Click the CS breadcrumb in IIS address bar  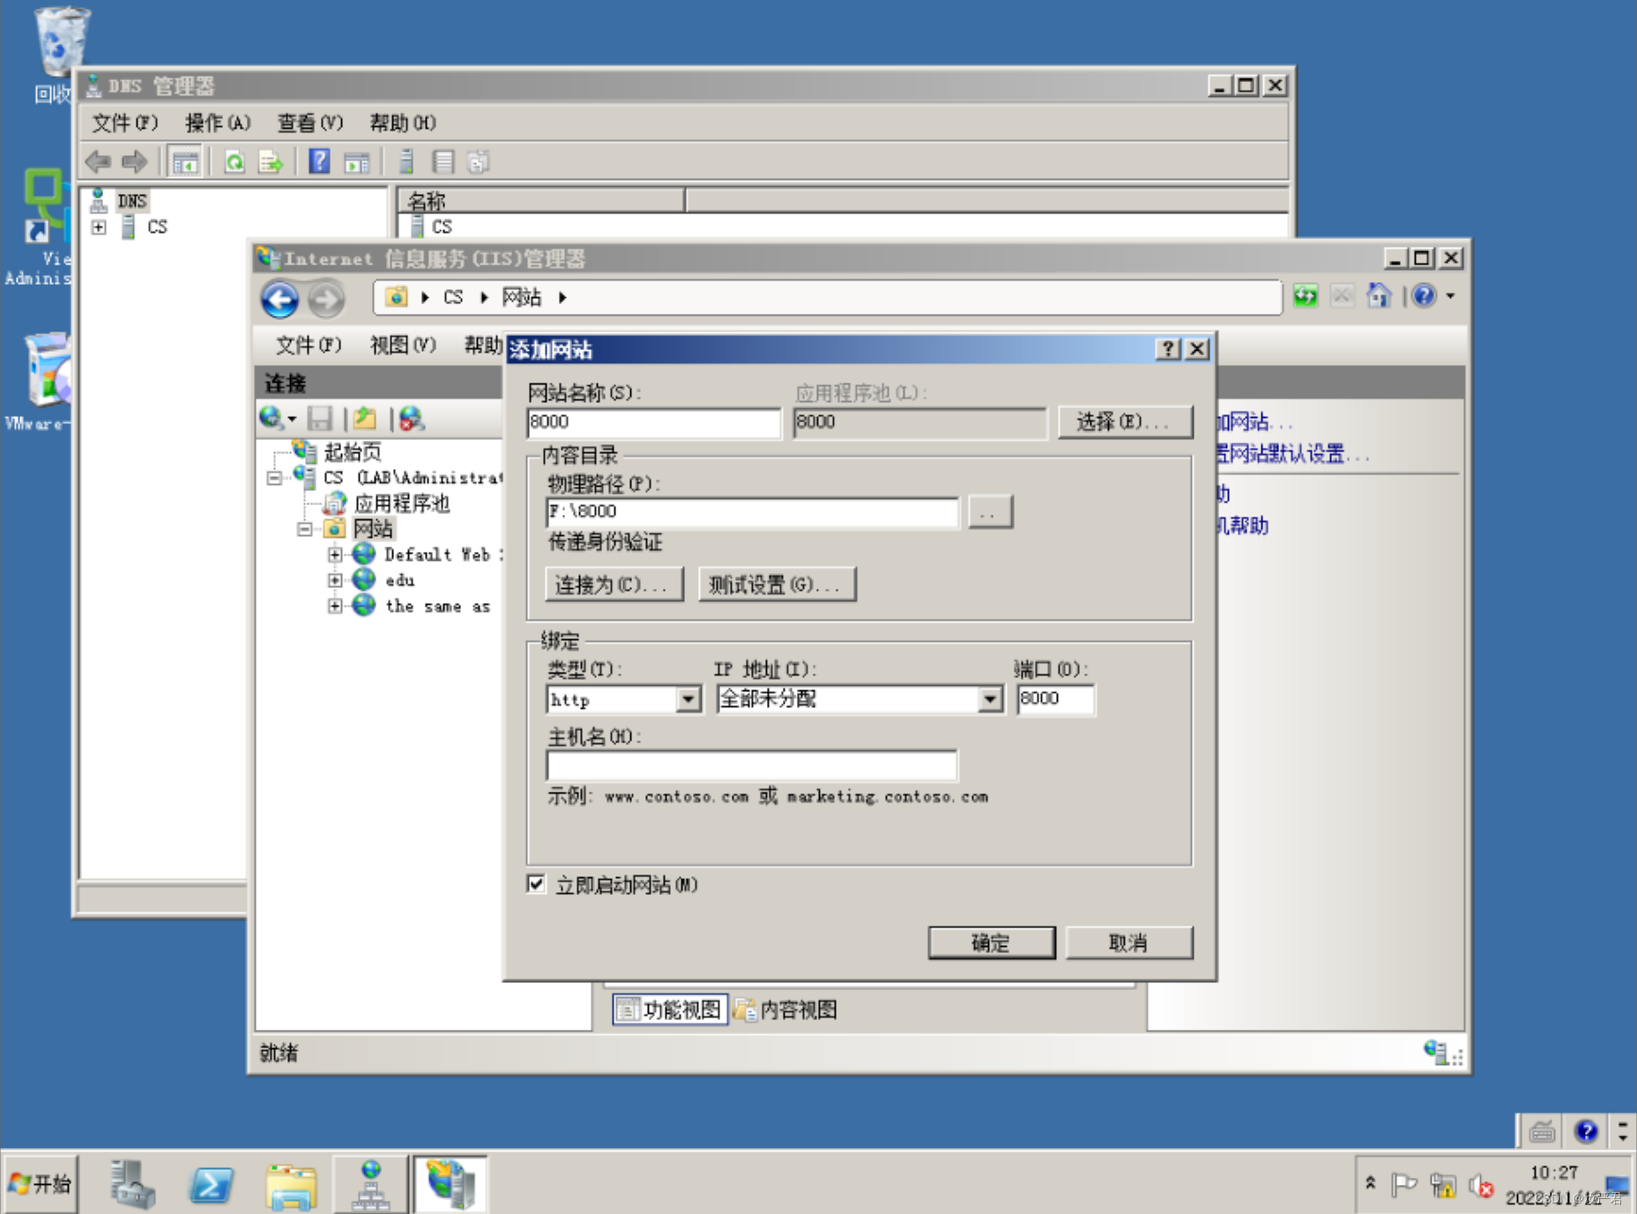tap(453, 297)
